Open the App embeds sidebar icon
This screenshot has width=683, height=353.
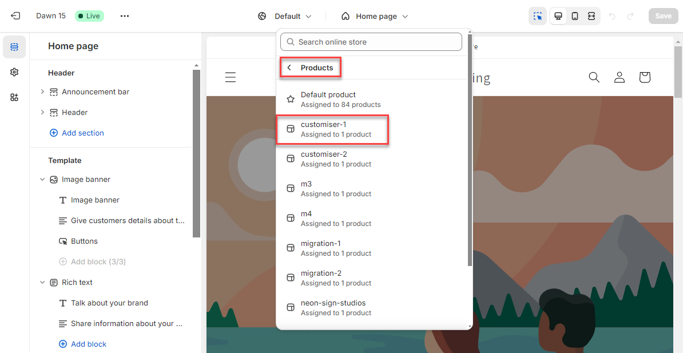14,97
